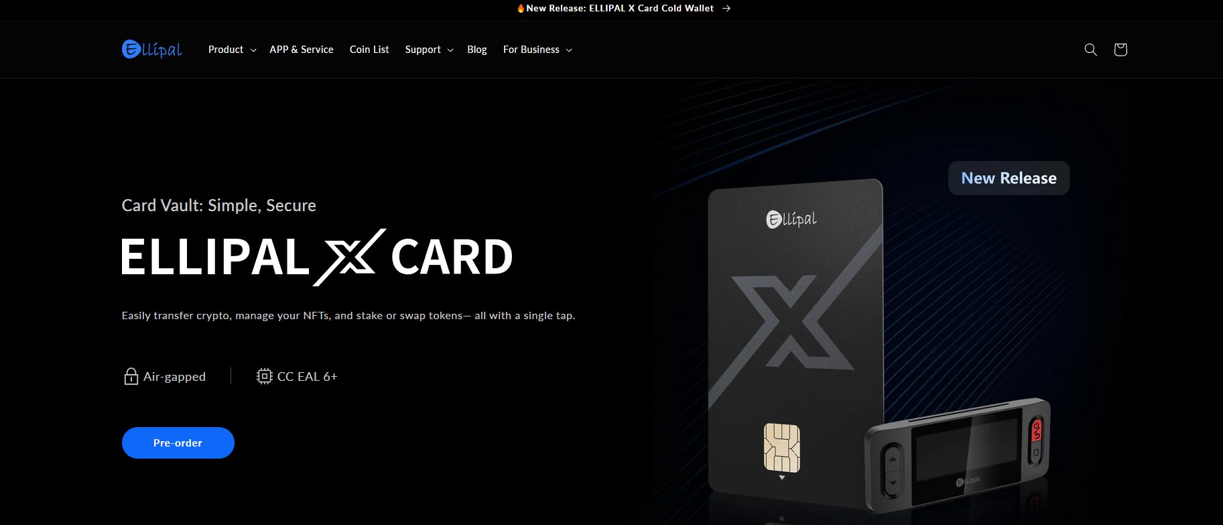Click the New Release badge
The height and width of the screenshot is (525, 1223).
1009,178
